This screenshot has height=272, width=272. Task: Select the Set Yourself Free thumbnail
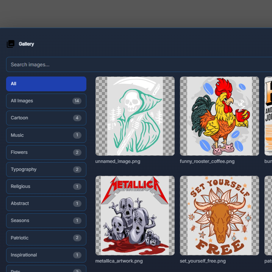pos(219,216)
